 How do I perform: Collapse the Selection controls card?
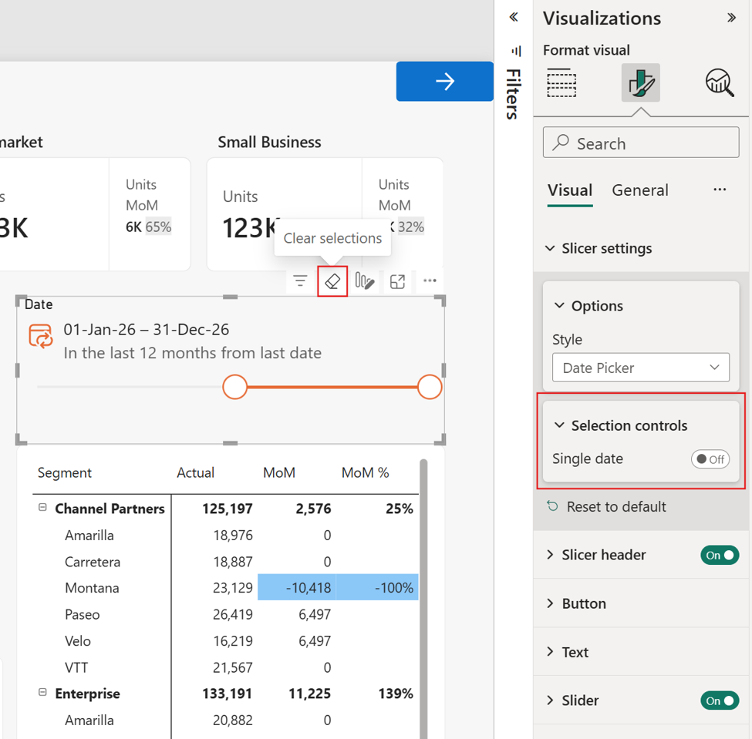click(559, 425)
